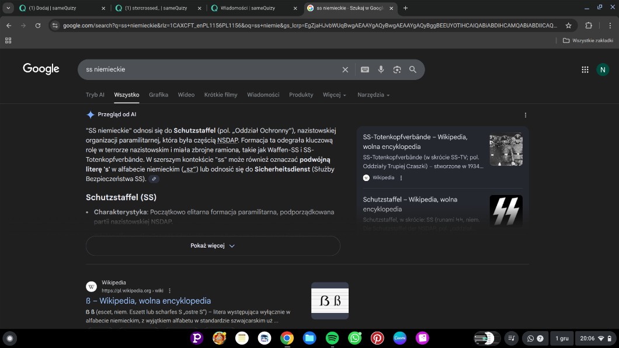
Task: Open Pinterest from the shelf
Action: [x=377, y=338]
